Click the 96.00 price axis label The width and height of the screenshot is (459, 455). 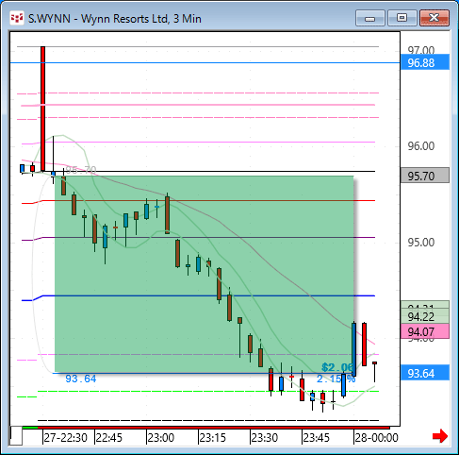tap(421, 146)
